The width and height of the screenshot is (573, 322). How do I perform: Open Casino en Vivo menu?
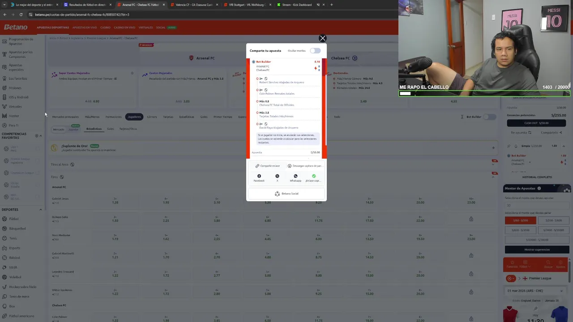click(x=124, y=27)
